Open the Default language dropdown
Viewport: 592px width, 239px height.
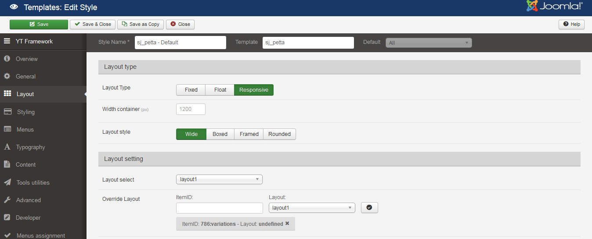pyautogui.click(x=428, y=43)
